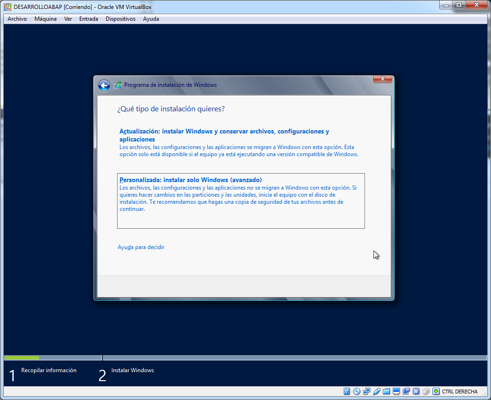Viewport: 491px width, 400px height.
Task: Click the ¿Qué tipo de instalación quieres? heading
Action: click(171, 109)
